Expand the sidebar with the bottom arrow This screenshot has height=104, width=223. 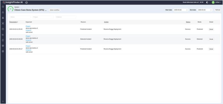[3, 101]
